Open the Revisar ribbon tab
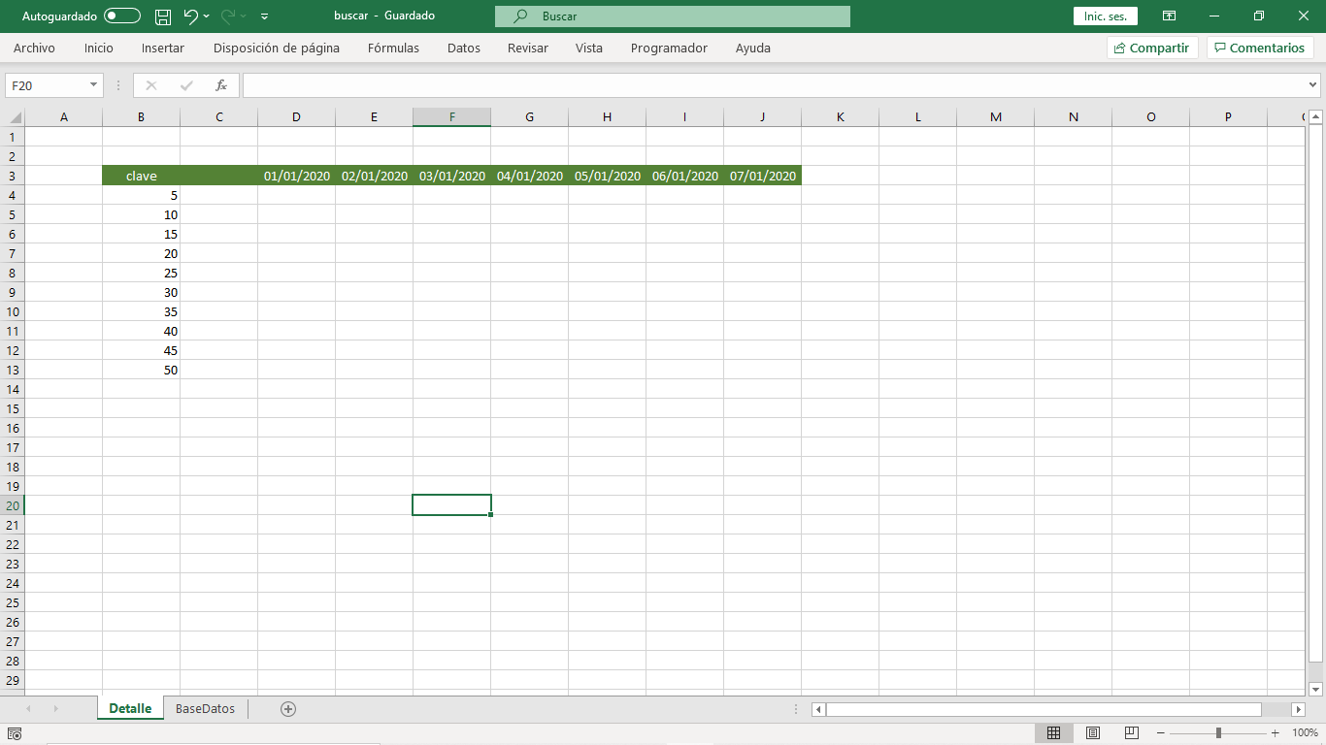The height and width of the screenshot is (745, 1326). coord(528,48)
